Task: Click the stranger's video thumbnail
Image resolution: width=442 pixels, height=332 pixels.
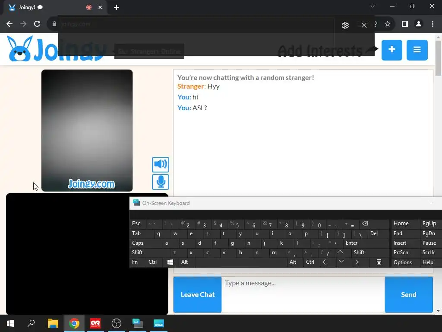Action: pyautogui.click(x=87, y=130)
